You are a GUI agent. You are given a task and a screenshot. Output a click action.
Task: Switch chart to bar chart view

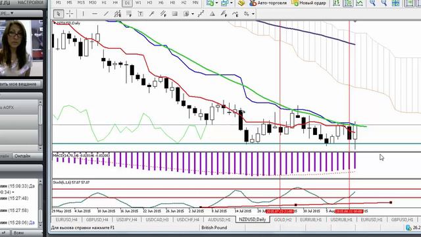tap(336, 3)
